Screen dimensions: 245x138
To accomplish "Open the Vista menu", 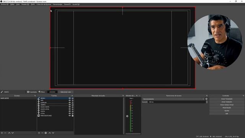I will pyautogui.click(x=18, y=4).
